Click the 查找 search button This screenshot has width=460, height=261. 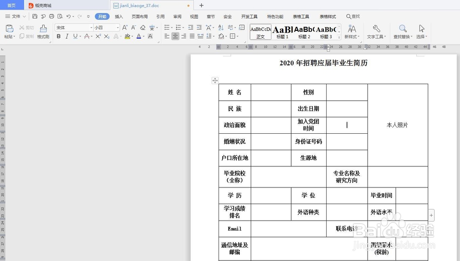point(353,17)
